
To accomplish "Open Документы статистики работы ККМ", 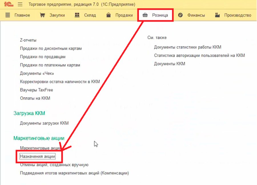I will [x=188, y=47].
